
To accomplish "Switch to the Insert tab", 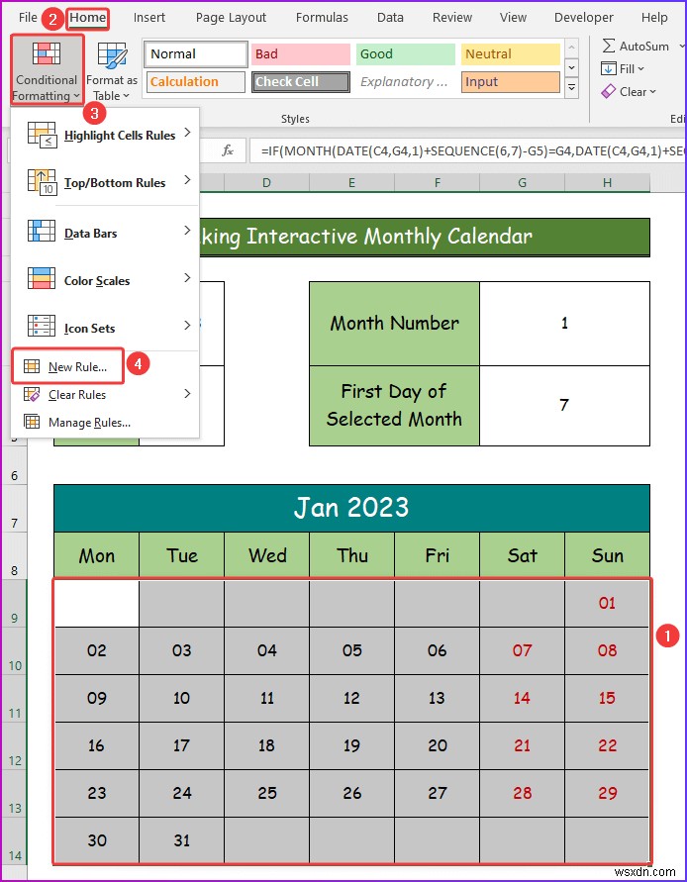I will point(149,18).
